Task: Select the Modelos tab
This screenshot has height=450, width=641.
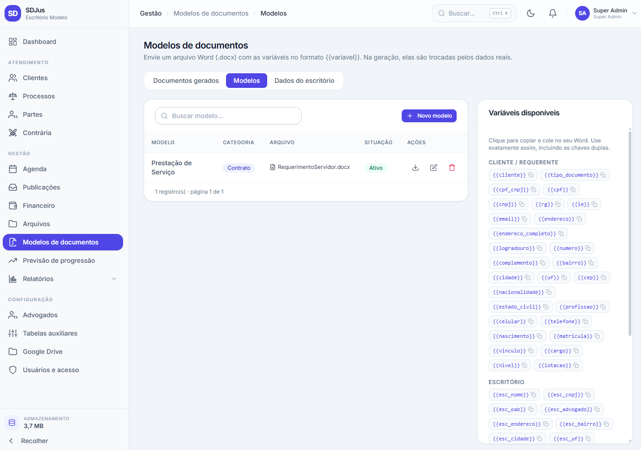Action: click(x=247, y=81)
